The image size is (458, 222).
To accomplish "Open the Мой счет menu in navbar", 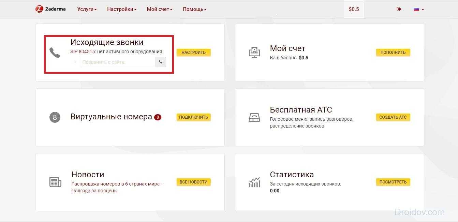I will (160, 9).
